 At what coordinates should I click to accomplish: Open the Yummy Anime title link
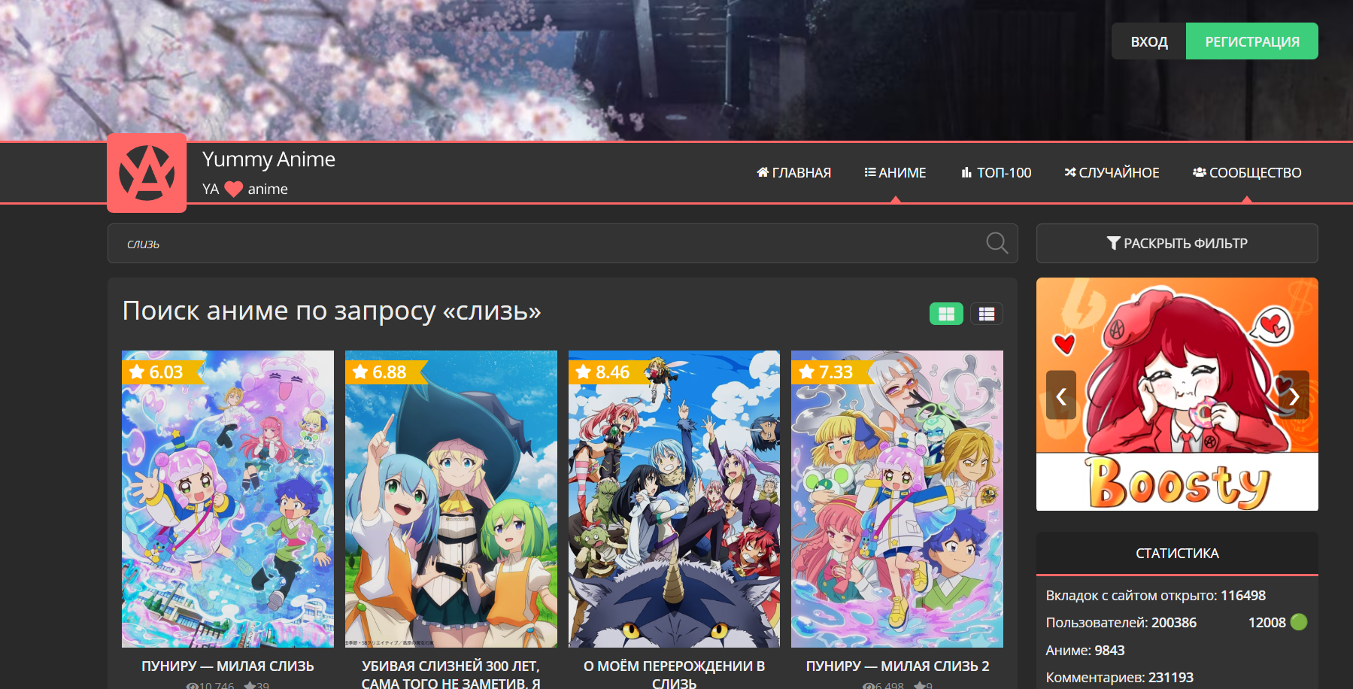[268, 159]
